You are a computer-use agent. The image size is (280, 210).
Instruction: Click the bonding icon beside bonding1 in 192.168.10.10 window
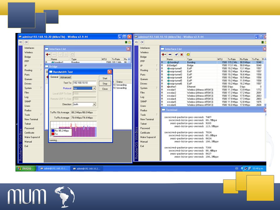[168, 62]
